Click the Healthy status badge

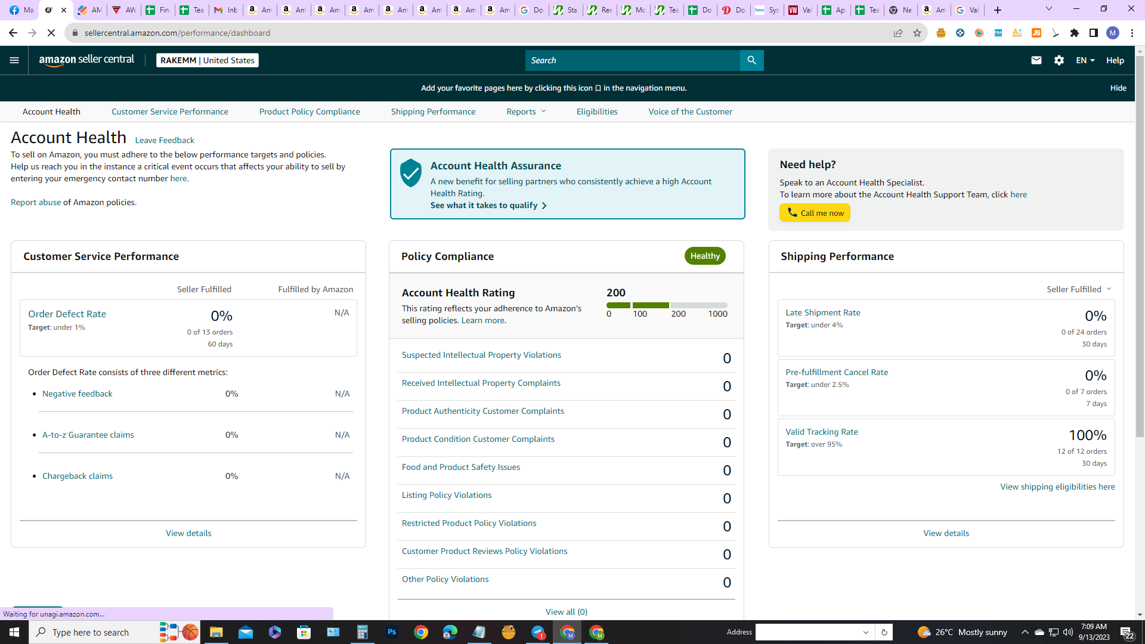coord(705,256)
